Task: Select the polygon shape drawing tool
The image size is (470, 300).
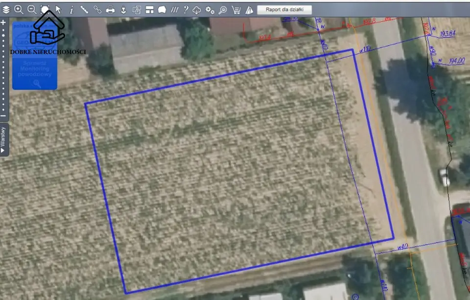Action: tap(162, 10)
